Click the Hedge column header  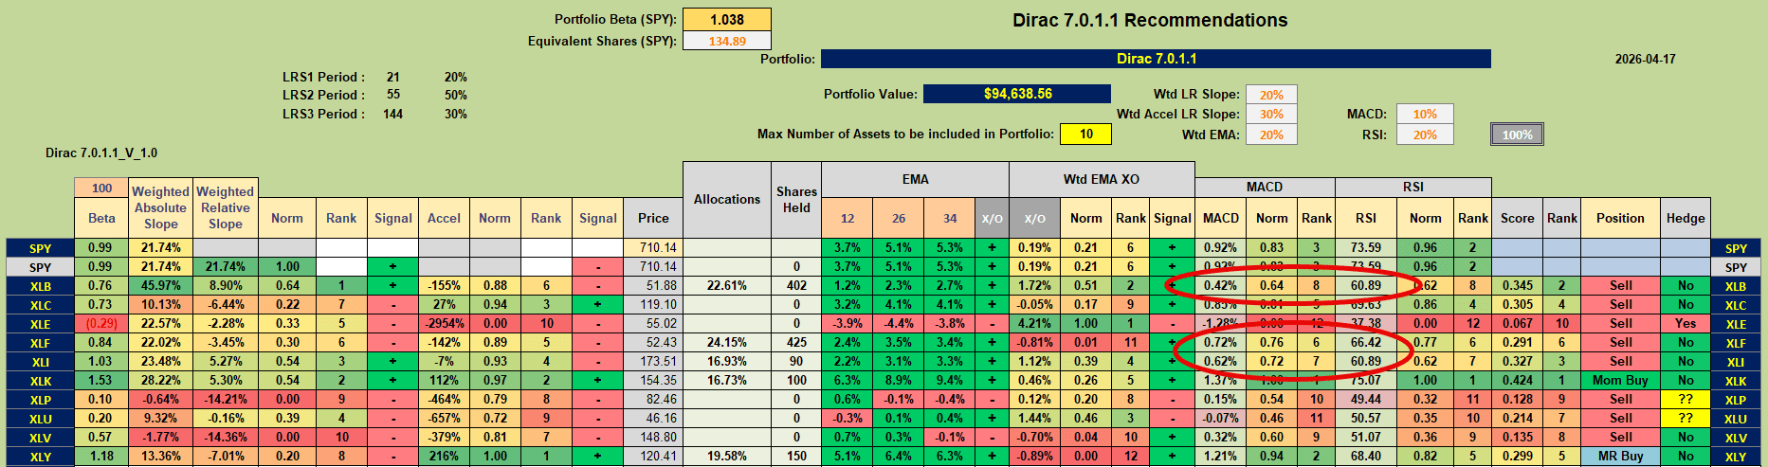click(1686, 218)
